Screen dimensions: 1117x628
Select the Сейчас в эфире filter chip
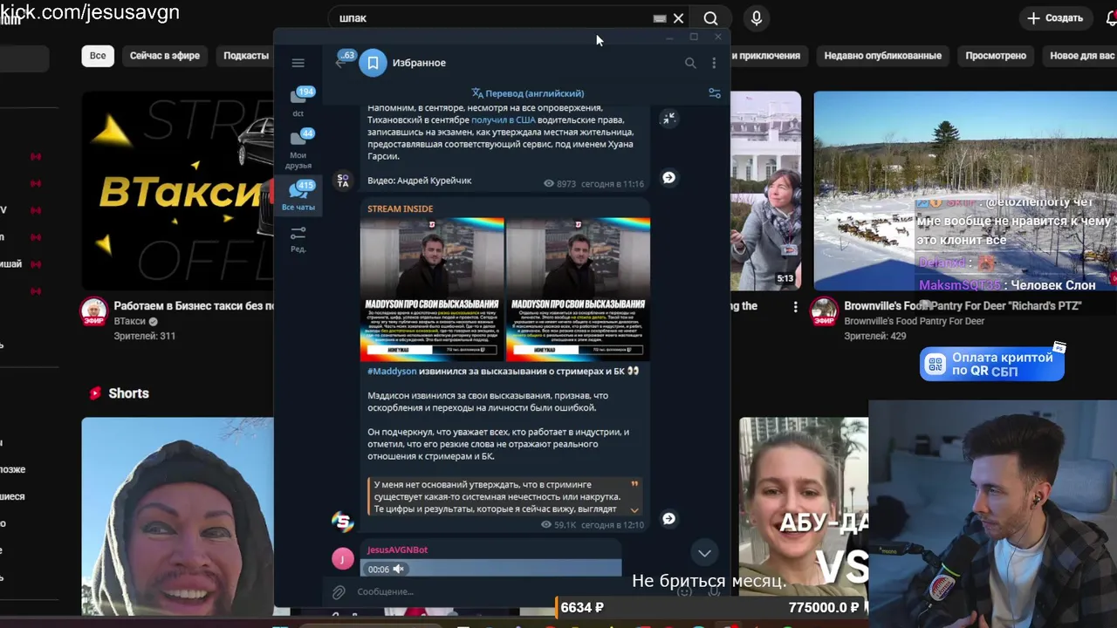(x=165, y=56)
